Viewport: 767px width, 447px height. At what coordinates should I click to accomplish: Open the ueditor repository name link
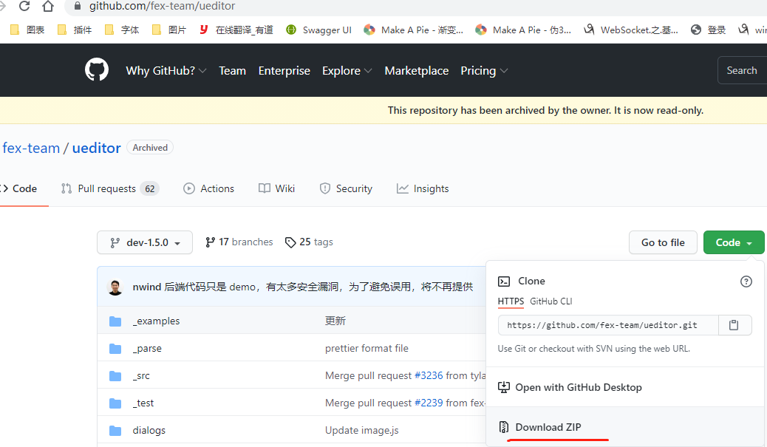(x=96, y=148)
